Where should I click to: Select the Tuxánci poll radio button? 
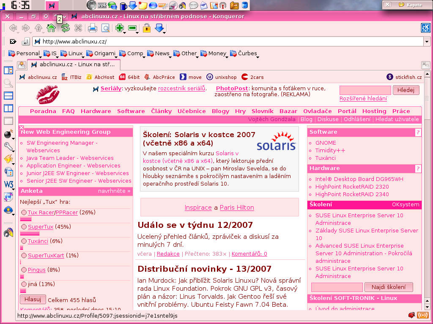pyautogui.click(x=24, y=241)
